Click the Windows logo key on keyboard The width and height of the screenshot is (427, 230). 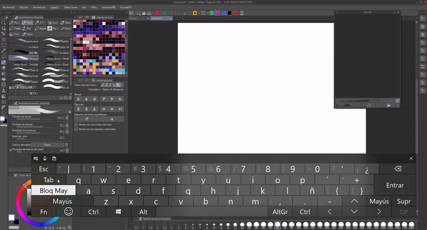118,211
